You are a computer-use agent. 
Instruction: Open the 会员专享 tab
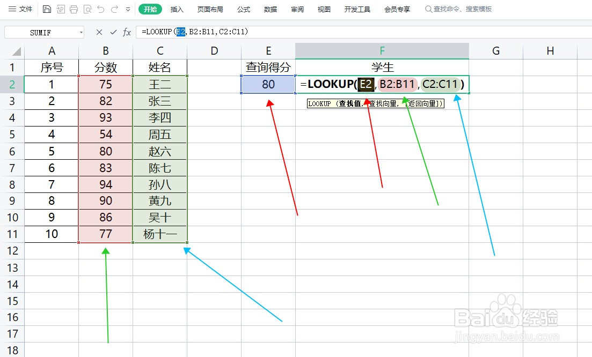pyautogui.click(x=397, y=9)
